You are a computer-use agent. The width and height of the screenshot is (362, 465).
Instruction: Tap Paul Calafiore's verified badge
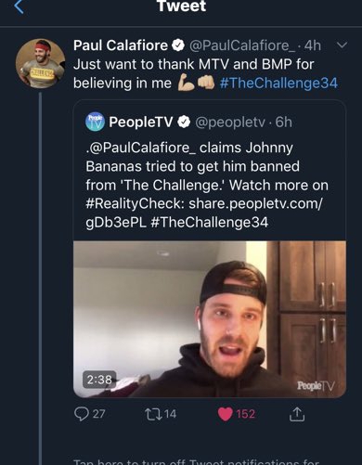178,45
